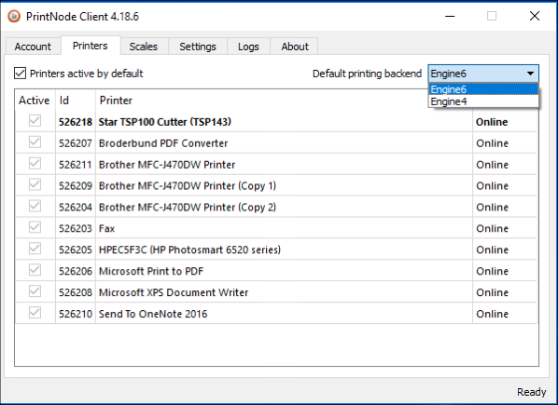
Task: Click the PrintNode app icon in title bar
Action: [14, 17]
